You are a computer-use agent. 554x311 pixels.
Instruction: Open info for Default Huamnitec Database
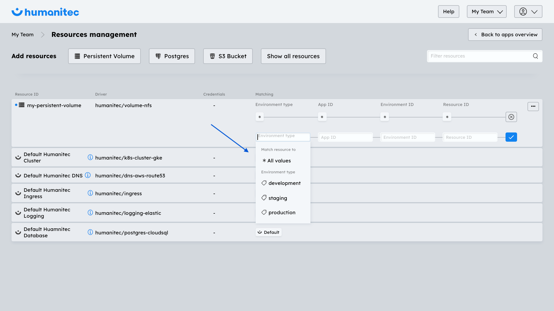coord(90,232)
